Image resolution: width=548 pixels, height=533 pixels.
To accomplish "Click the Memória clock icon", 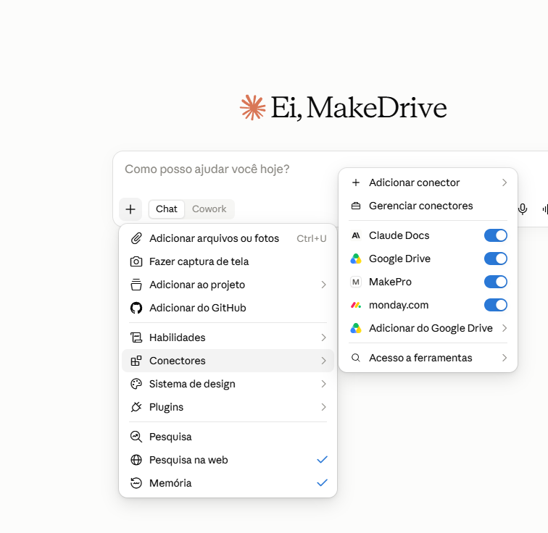I will click(136, 483).
